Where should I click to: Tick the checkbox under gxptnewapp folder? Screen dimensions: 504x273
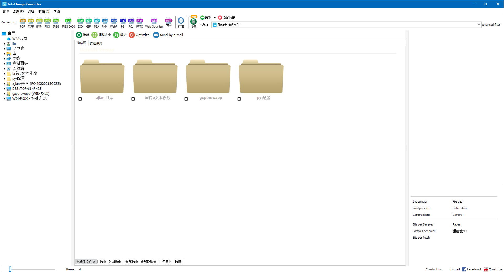tap(186, 99)
